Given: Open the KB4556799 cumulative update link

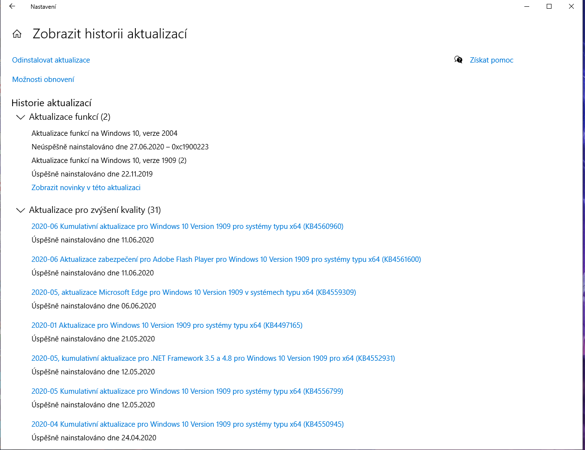Looking at the screenshot, I should click(187, 391).
